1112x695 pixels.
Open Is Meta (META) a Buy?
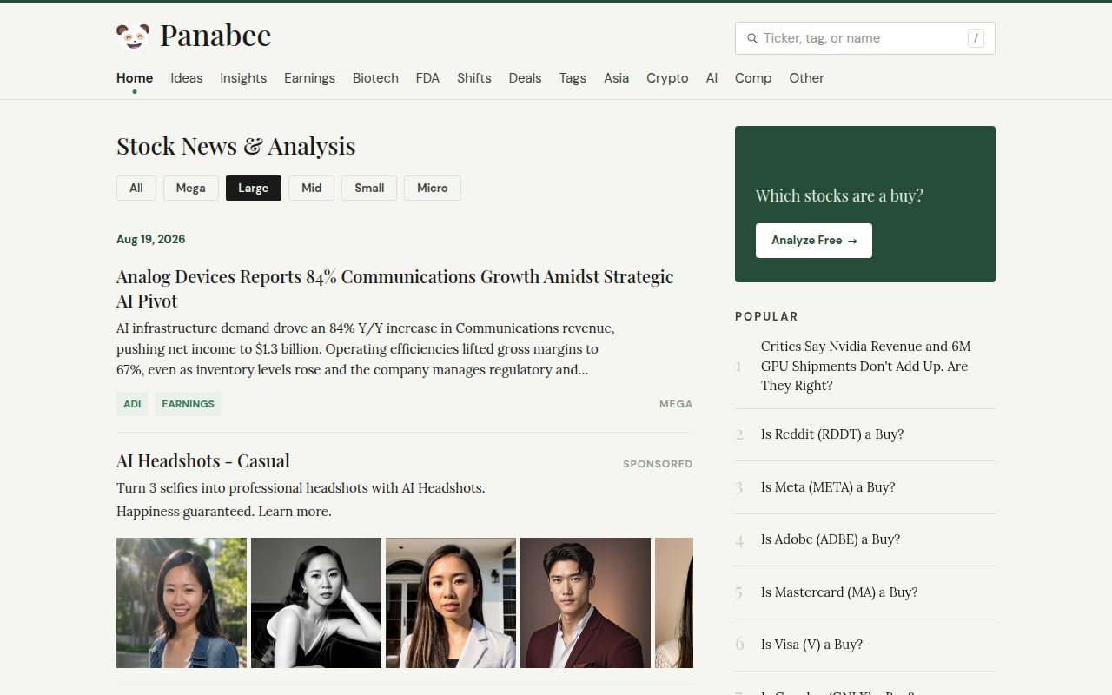[x=828, y=487]
